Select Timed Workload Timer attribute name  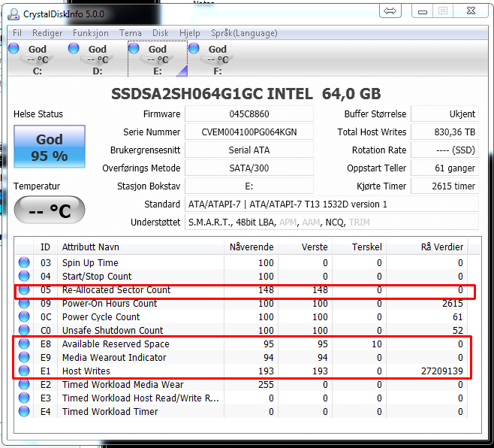tap(110, 412)
